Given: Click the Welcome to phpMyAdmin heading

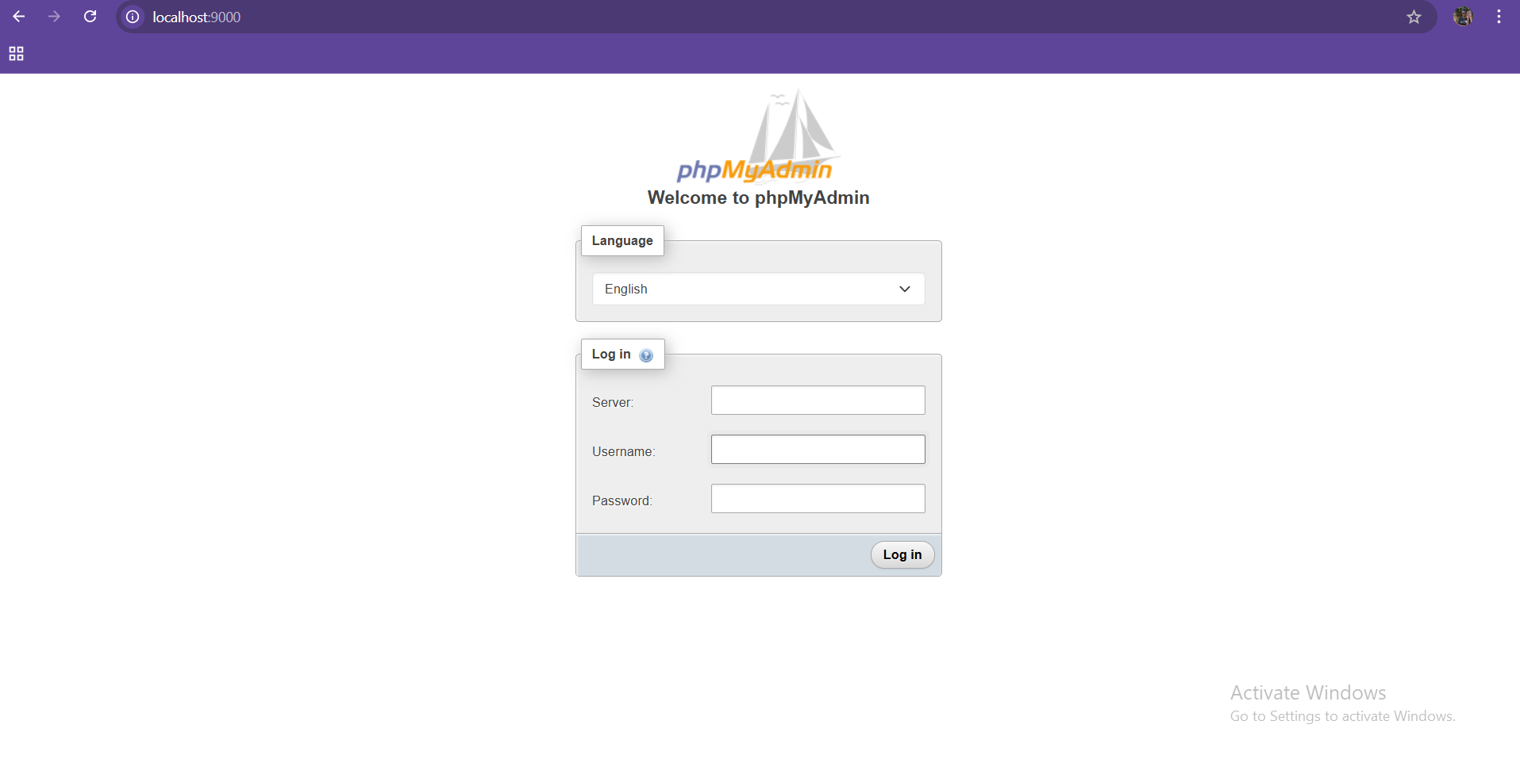Looking at the screenshot, I should 758,197.
